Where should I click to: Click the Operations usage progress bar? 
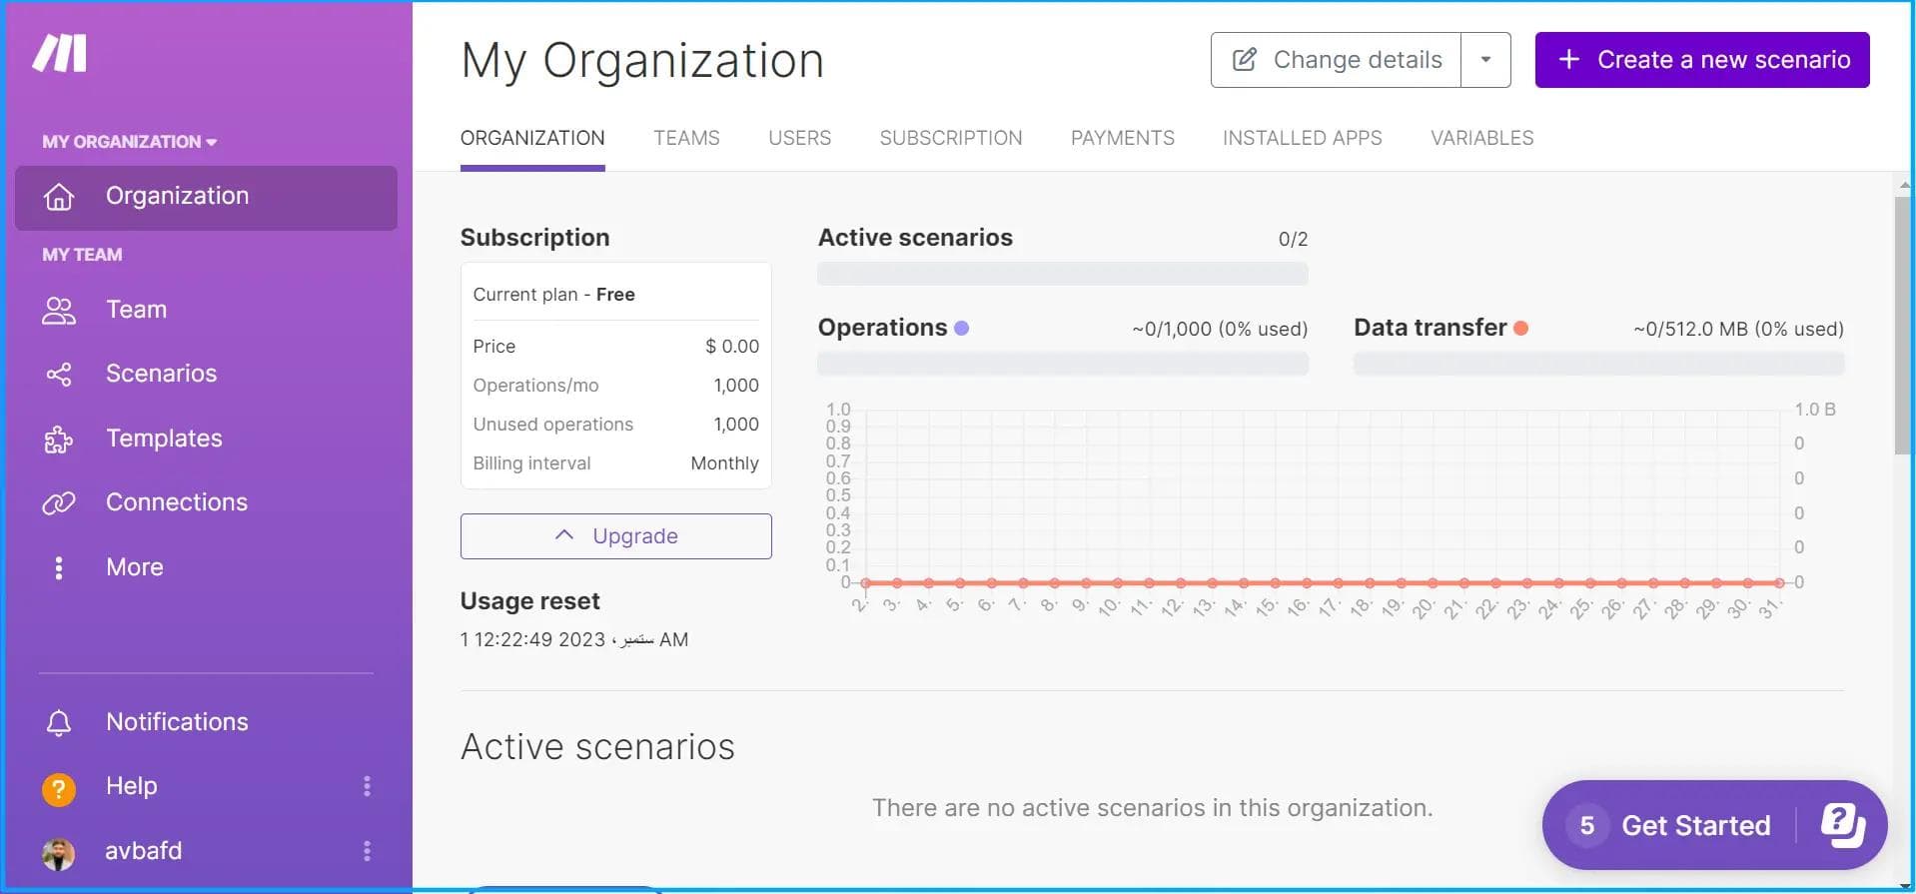tap(1062, 365)
